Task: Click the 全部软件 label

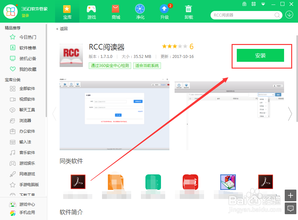Action: (27, 88)
